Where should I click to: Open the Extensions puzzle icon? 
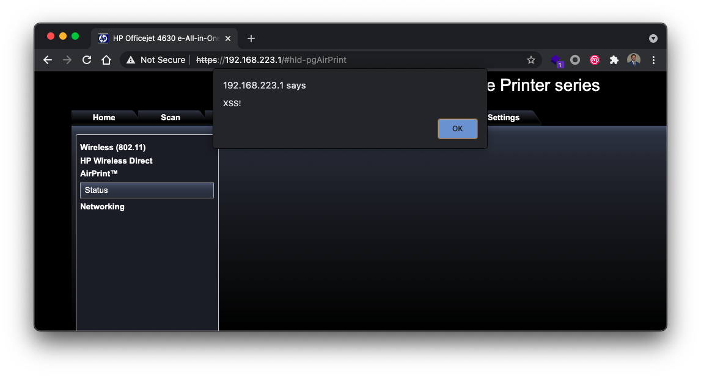tap(614, 60)
